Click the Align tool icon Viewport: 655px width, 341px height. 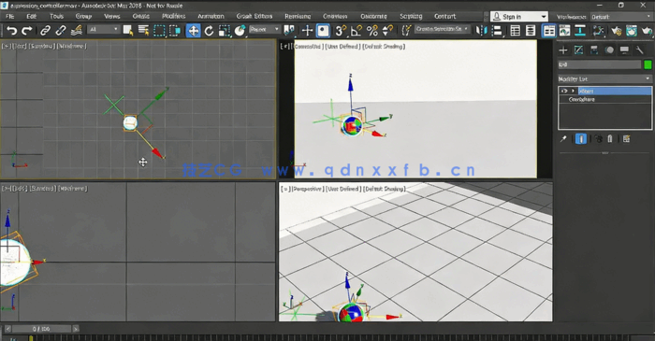497,31
